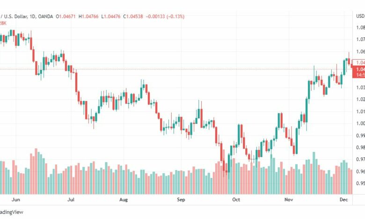Click the OANDA source label in legend
The height and width of the screenshot is (219, 365).
pos(45,16)
